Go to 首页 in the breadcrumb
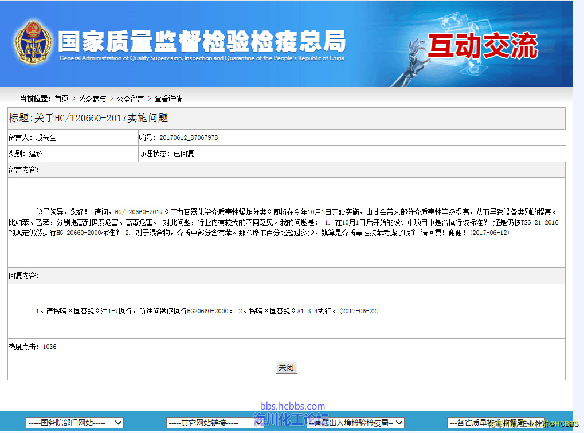584x433 pixels. (x=61, y=99)
